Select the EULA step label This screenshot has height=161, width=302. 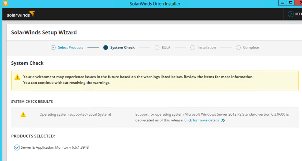(166, 48)
